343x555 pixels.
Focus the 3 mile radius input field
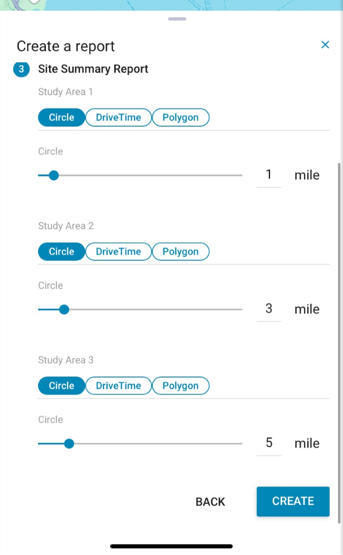tap(269, 309)
